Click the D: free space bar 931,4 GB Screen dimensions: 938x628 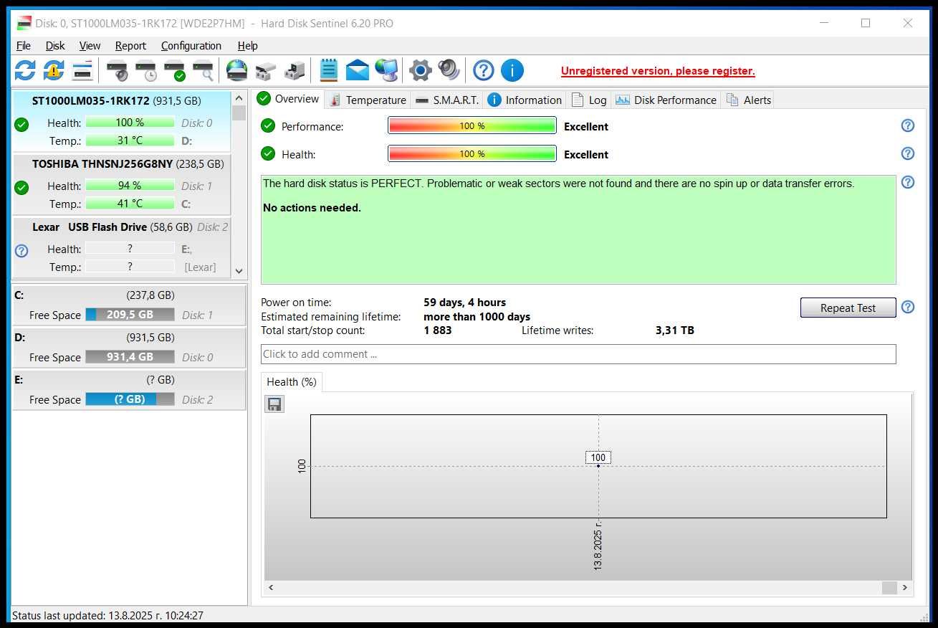130,356
